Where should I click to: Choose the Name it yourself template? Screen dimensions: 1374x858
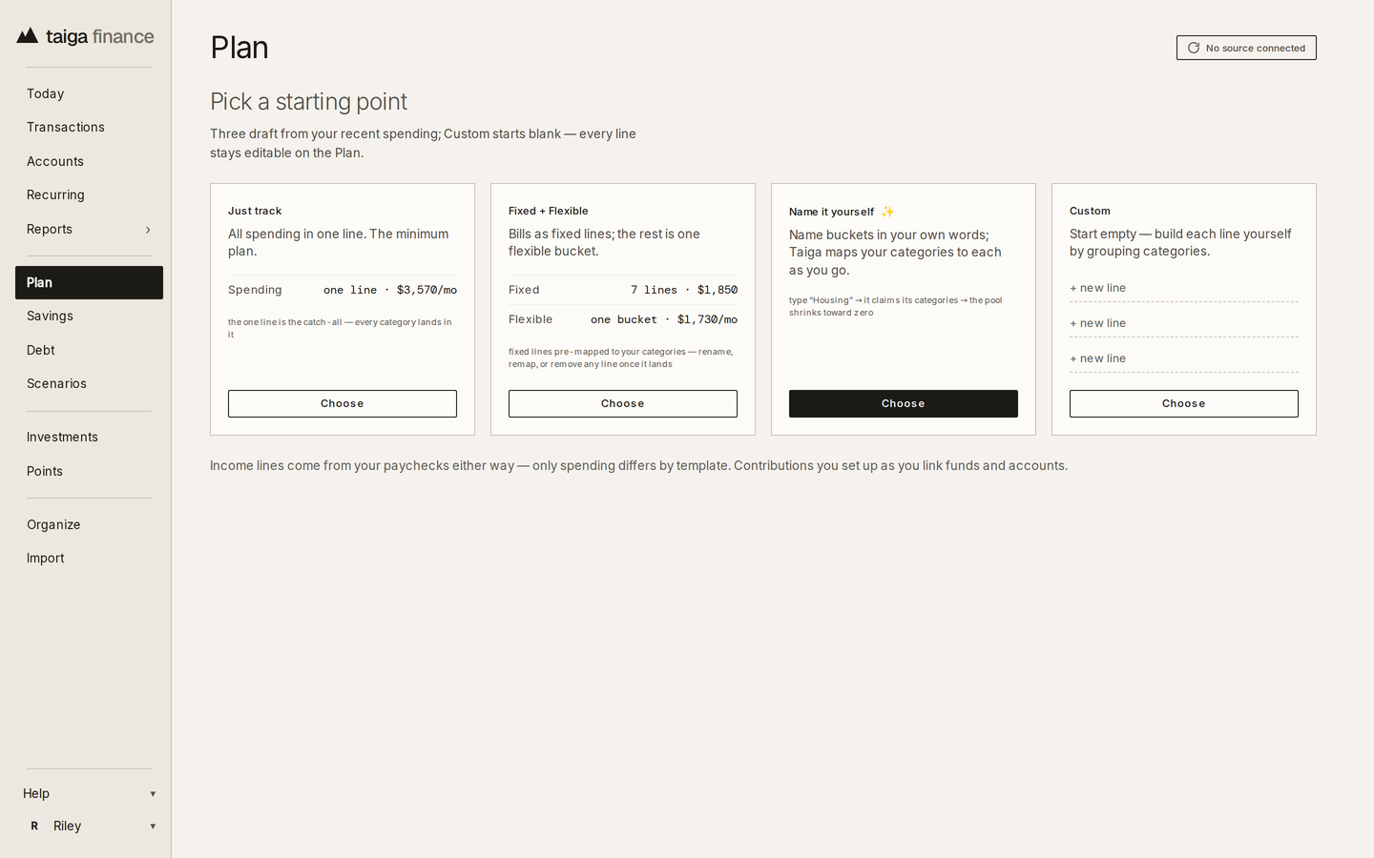[x=904, y=403]
